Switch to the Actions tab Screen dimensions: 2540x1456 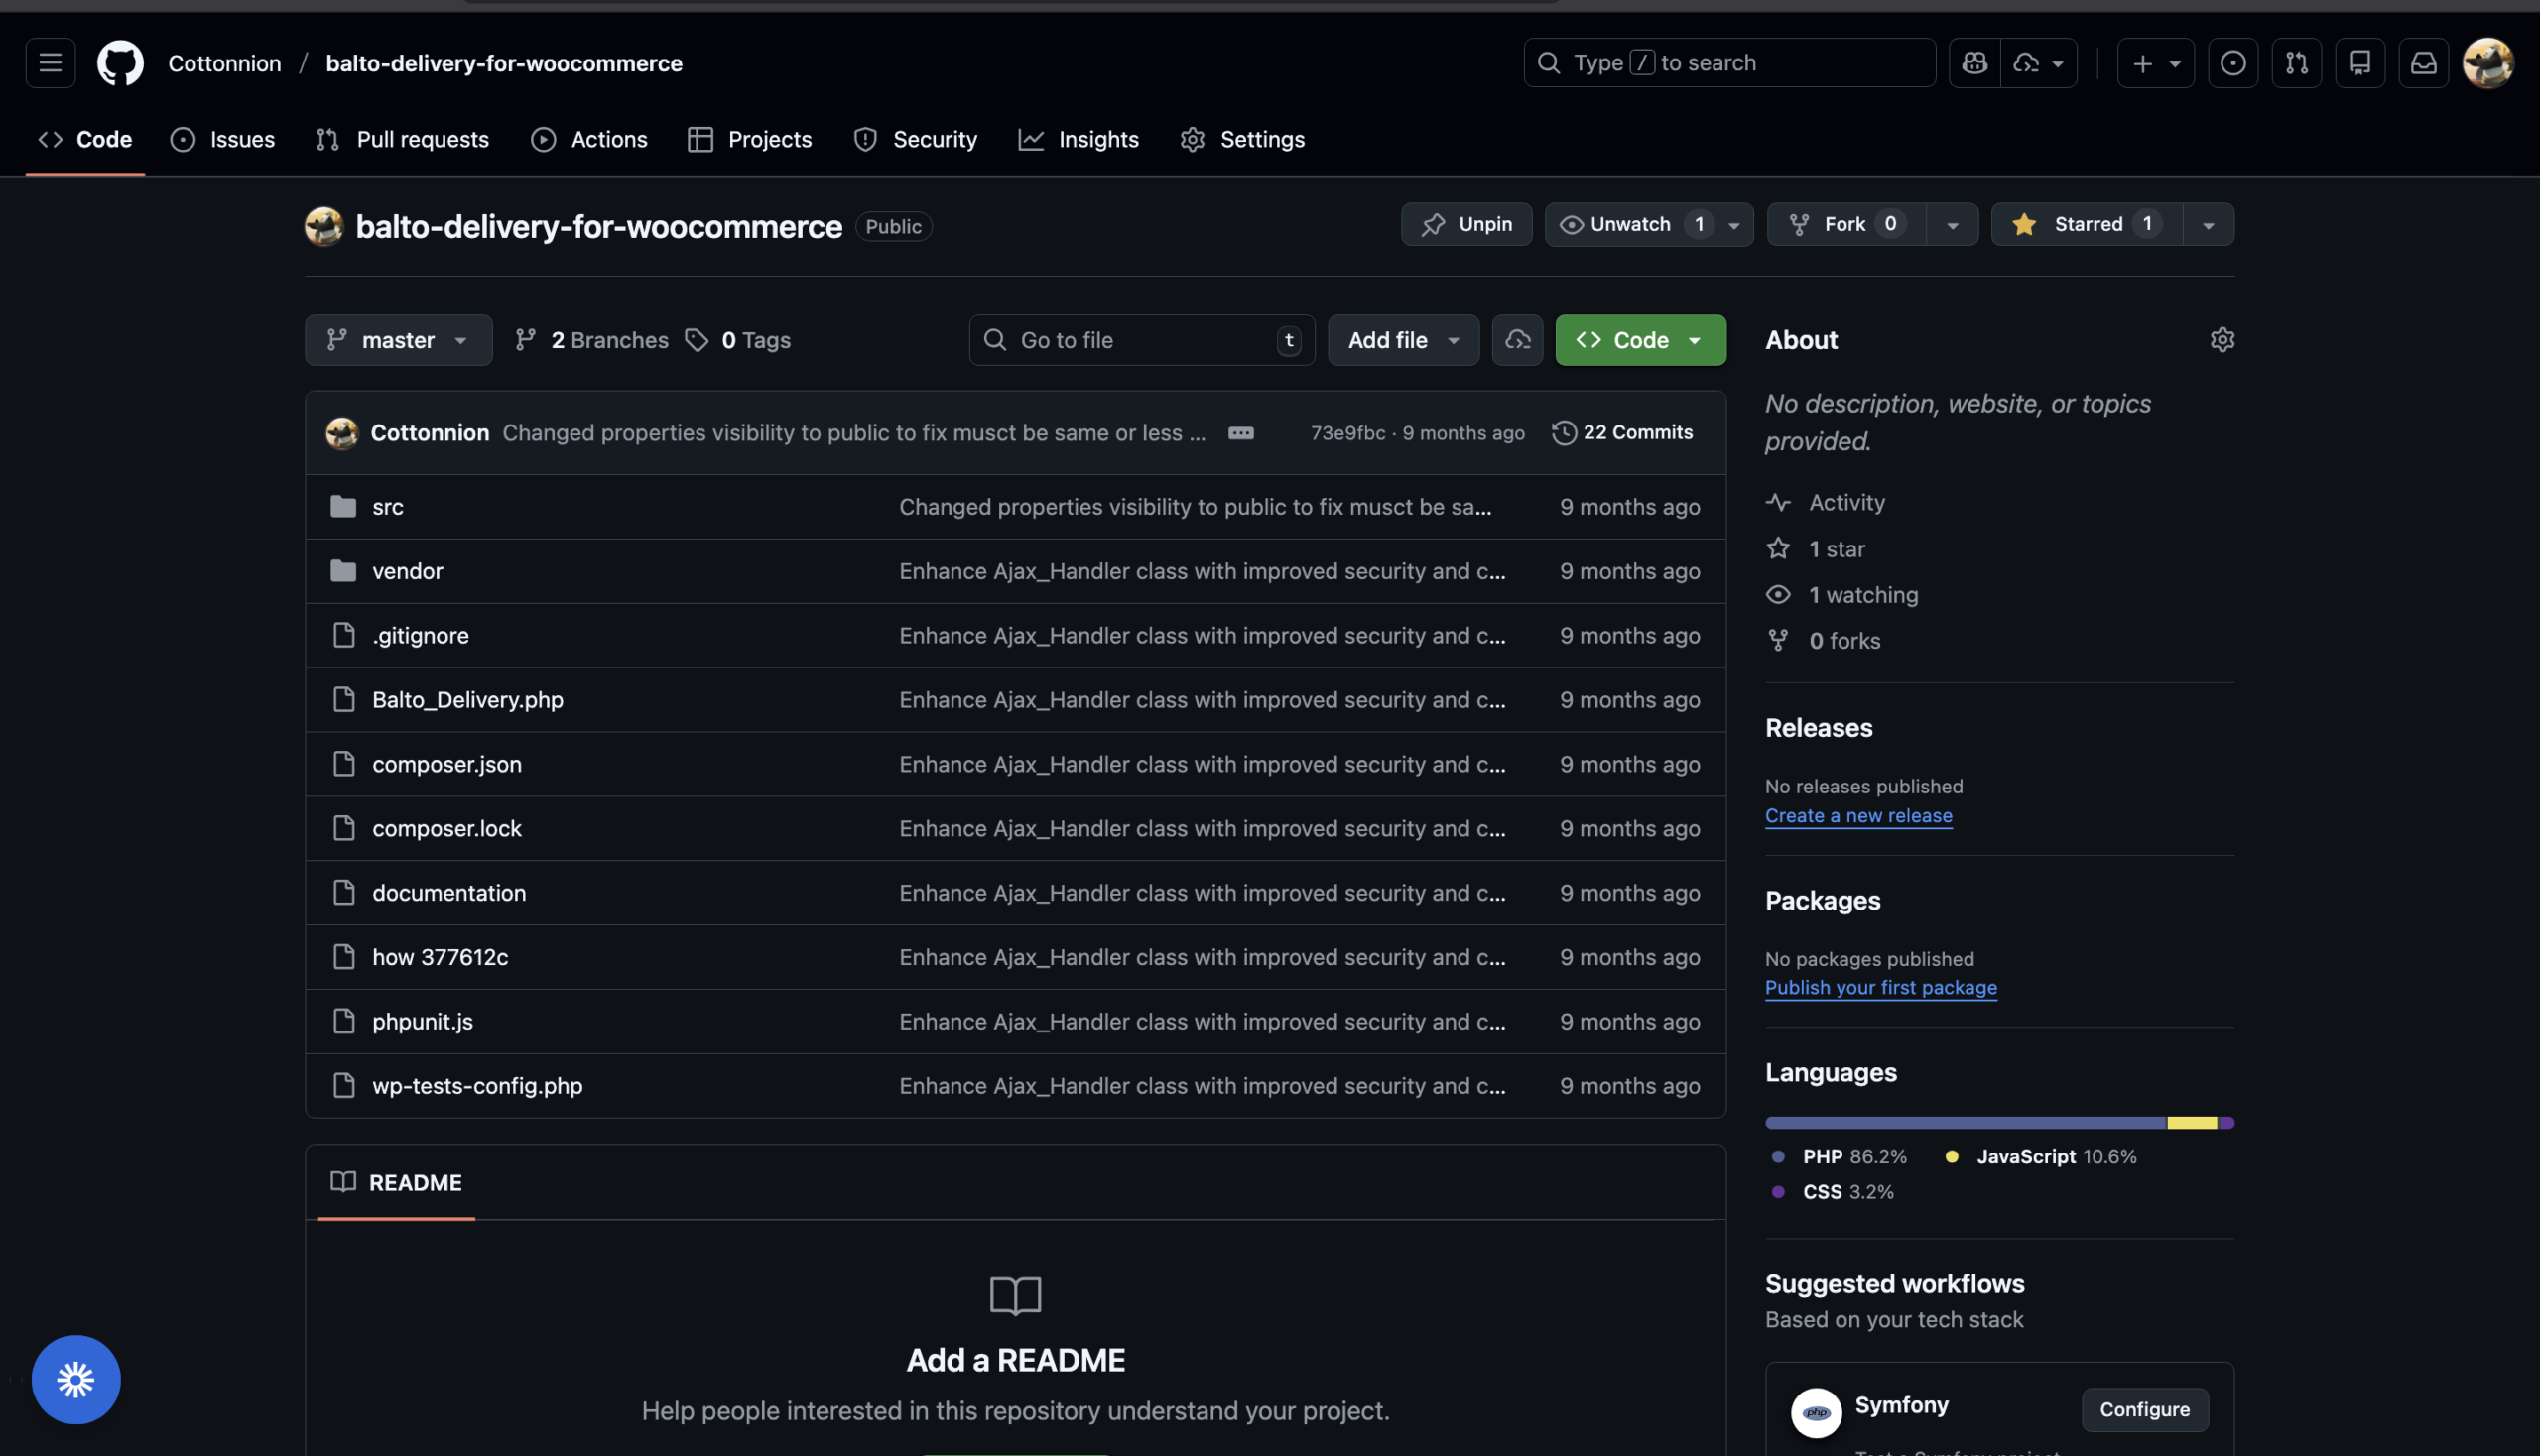(x=589, y=139)
